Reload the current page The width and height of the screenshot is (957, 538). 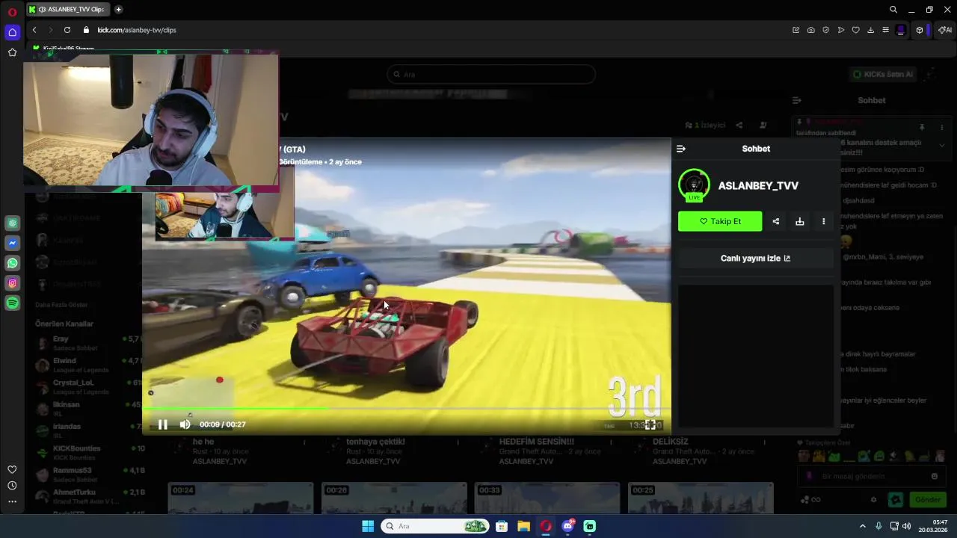67,30
